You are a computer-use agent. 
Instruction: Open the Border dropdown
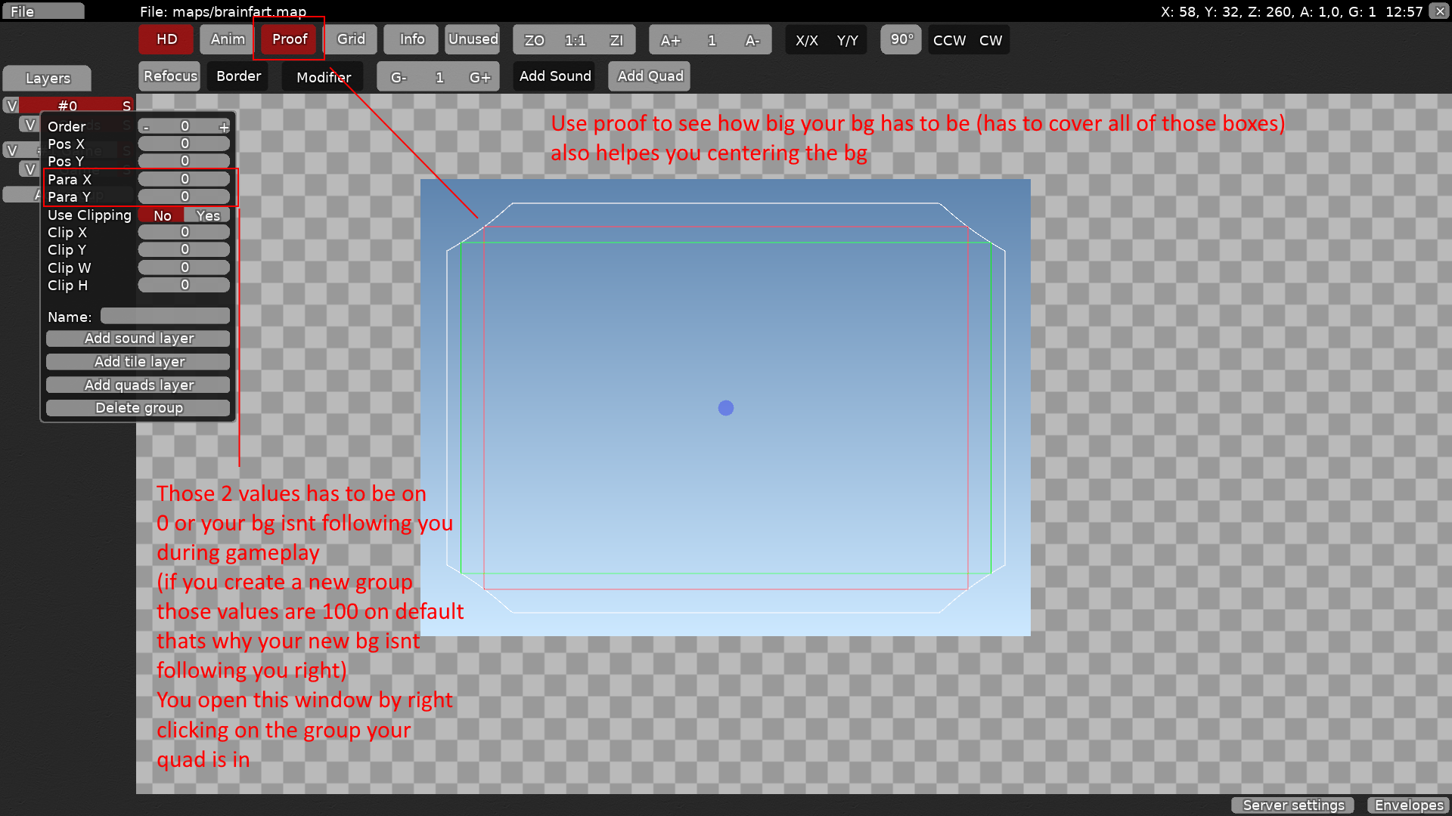click(x=238, y=76)
